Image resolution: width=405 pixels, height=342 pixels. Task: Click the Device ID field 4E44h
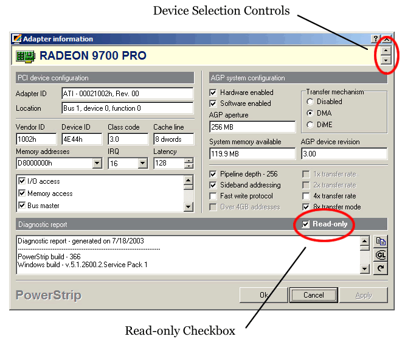point(82,139)
